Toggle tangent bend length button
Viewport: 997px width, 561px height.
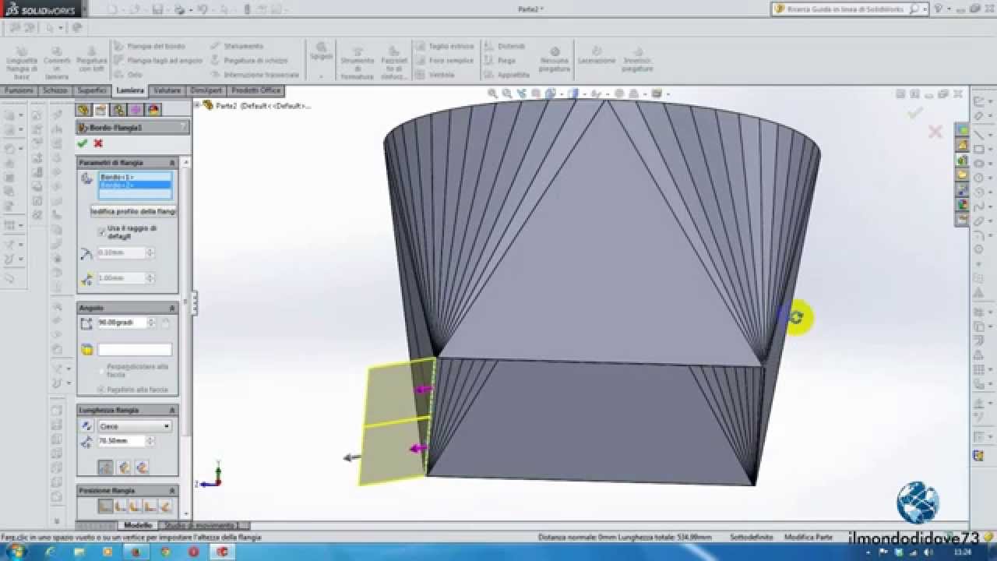142,467
